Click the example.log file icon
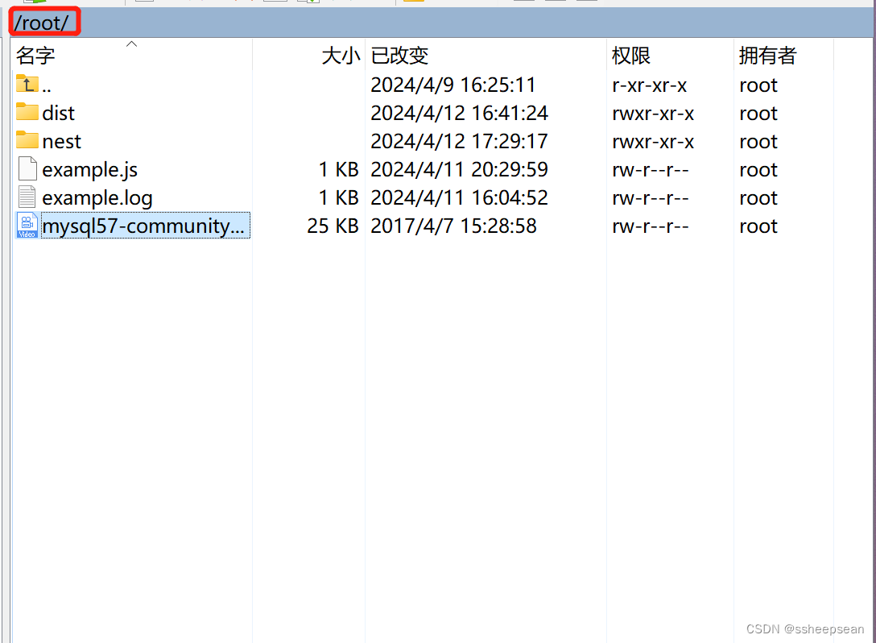The image size is (876, 643). click(27, 197)
